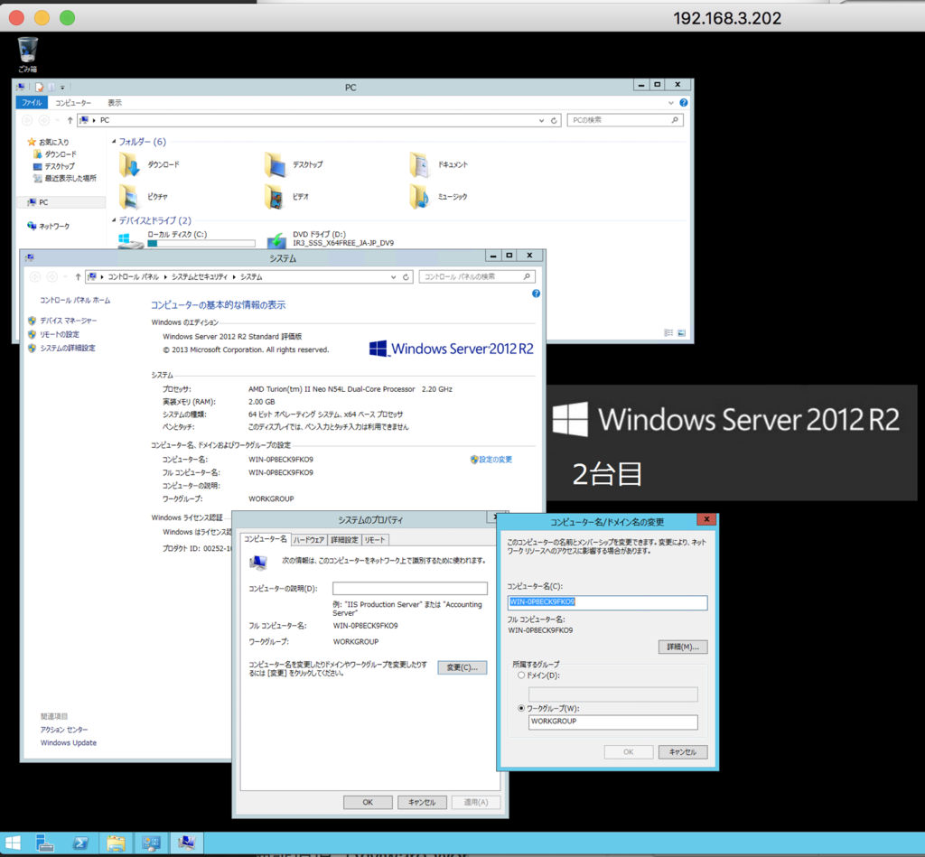The height and width of the screenshot is (857, 925).
Task: Expand the System window address history dropdown
Action: pyautogui.click(x=393, y=277)
